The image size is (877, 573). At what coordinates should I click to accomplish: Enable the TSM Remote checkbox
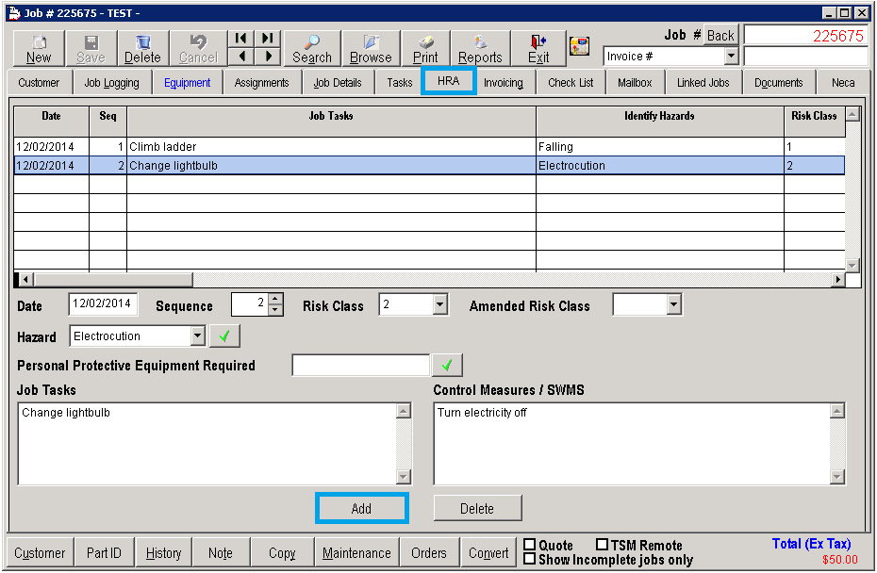pos(603,545)
